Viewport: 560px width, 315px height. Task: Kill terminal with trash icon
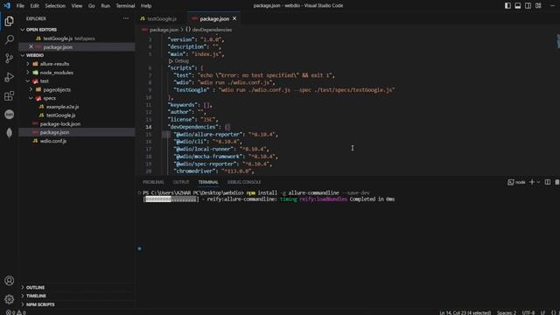(557, 182)
